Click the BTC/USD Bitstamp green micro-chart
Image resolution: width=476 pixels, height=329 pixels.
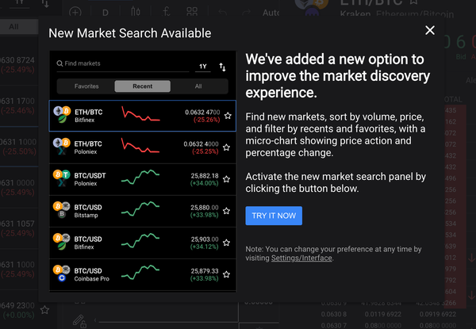click(x=140, y=209)
